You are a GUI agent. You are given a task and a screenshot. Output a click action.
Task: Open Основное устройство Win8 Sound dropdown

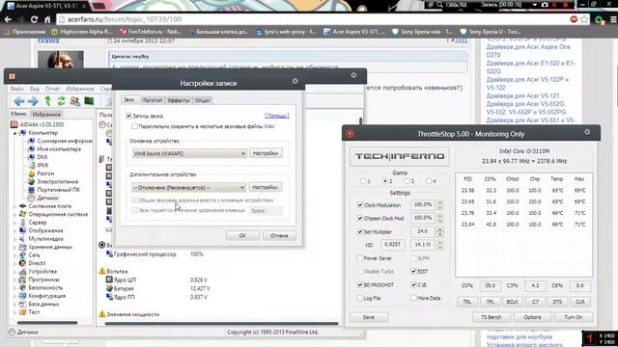[x=189, y=153]
